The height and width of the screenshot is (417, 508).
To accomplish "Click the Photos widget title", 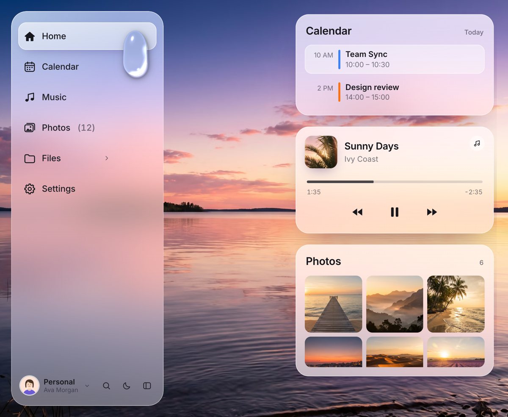I will (323, 261).
